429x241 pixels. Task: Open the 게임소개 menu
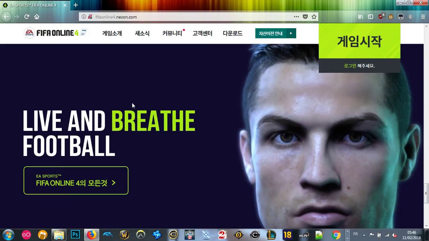(112, 33)
